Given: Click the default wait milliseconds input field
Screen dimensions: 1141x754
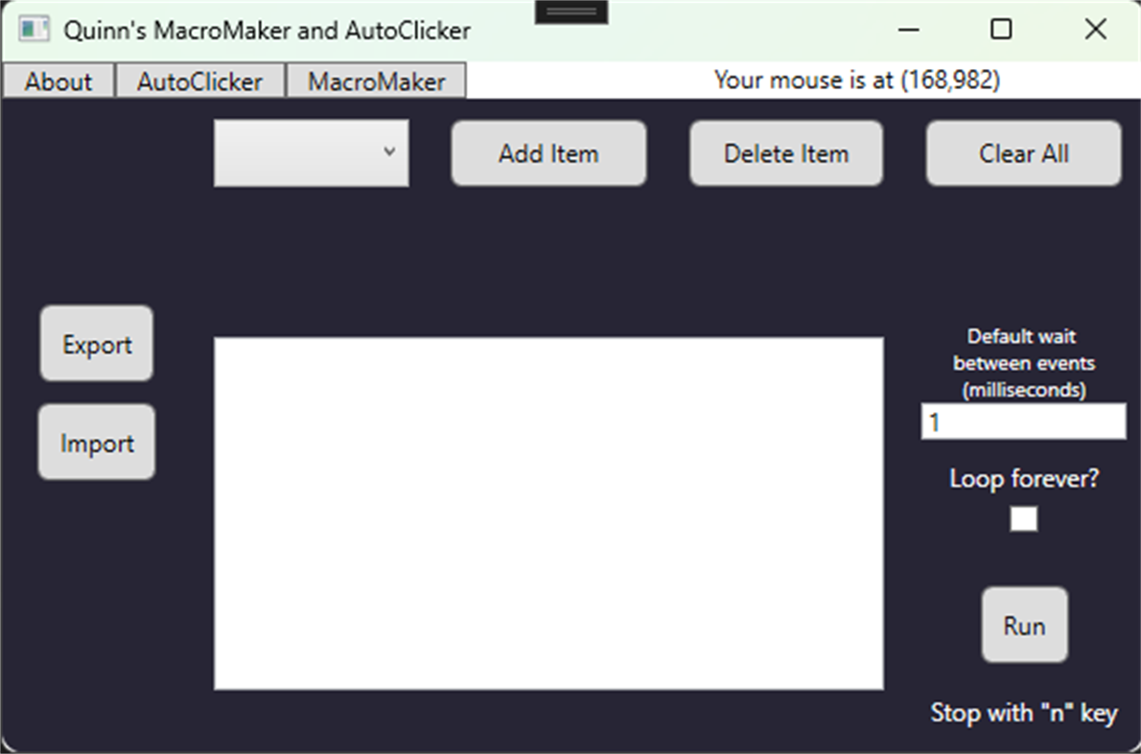Looking at the screenshot, I should coord(1022,422).
